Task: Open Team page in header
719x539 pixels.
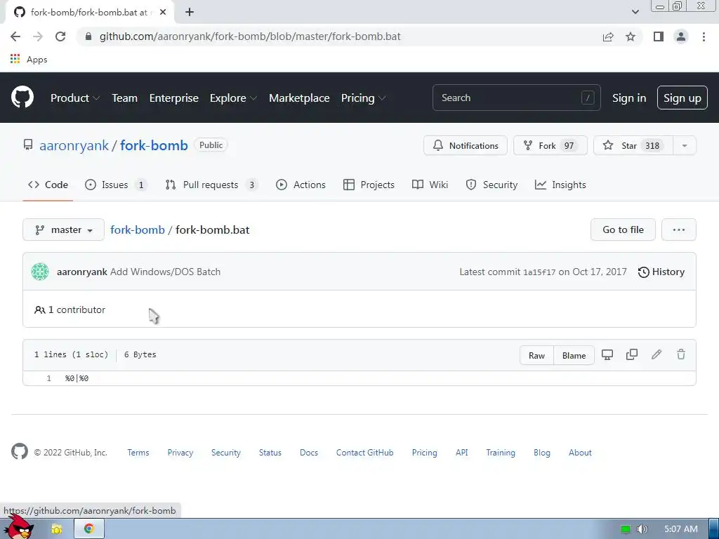Action: pyautogui.click(x=125, y=98)
